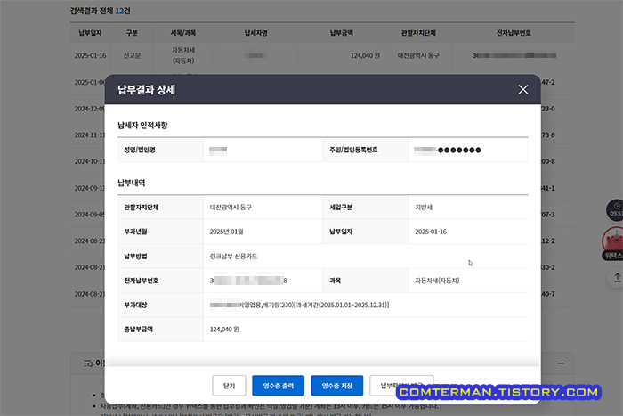Image resolution: width=623 pixels, height=416 pixels.
Task: Click the 링크납부 신용카드 value
Action: pyautogui.click(x=233, y=257)
